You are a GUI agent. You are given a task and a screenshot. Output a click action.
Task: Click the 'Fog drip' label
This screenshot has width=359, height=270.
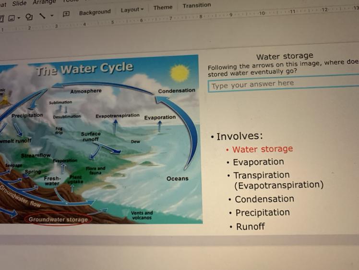[x=59, y=130]
